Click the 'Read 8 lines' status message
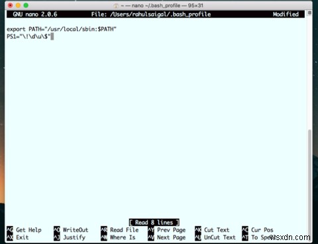 154,222
